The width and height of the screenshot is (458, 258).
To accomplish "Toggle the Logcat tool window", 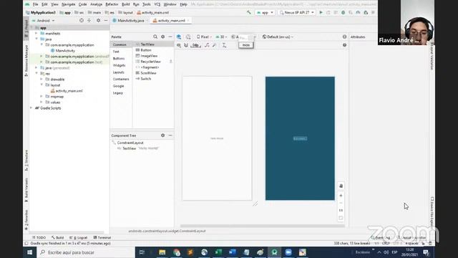I will tap(79, 237).
